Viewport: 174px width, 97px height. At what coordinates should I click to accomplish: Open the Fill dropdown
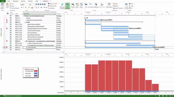[131, 8]
